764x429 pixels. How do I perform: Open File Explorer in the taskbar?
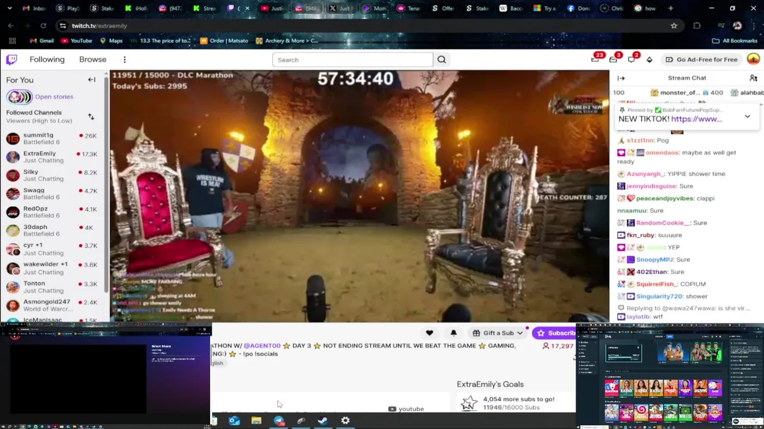click(256, 421)
